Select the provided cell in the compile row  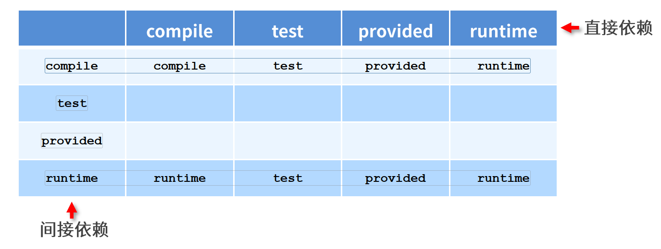(x=395, y=66)
